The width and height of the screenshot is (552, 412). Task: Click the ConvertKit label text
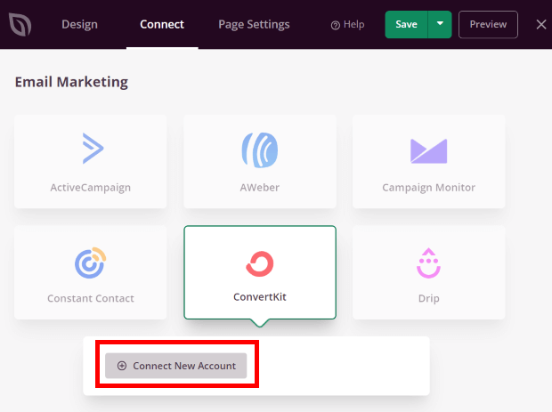pos(260,297)
